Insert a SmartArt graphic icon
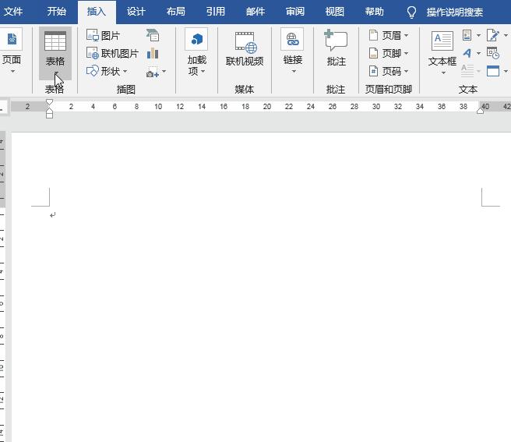 click(x=153, y=35)
